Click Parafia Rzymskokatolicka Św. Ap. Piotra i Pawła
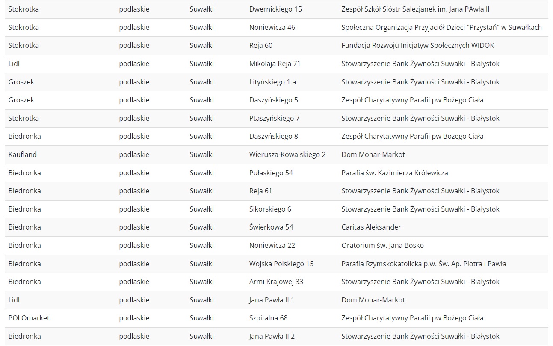Viewport: 553px width, 346px height. point(424,264)
